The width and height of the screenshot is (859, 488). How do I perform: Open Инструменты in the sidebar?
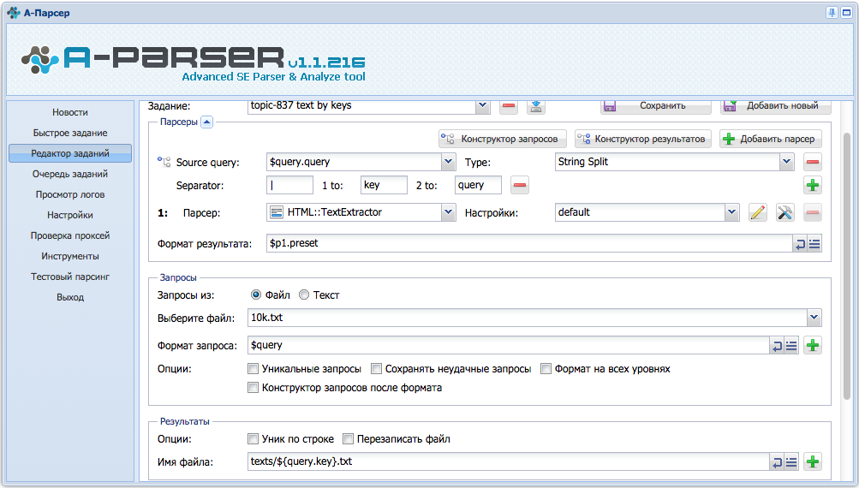click(x=70, y=256)
